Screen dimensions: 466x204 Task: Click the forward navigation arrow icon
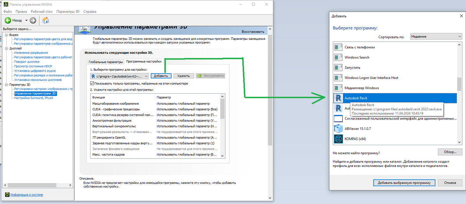33,20
